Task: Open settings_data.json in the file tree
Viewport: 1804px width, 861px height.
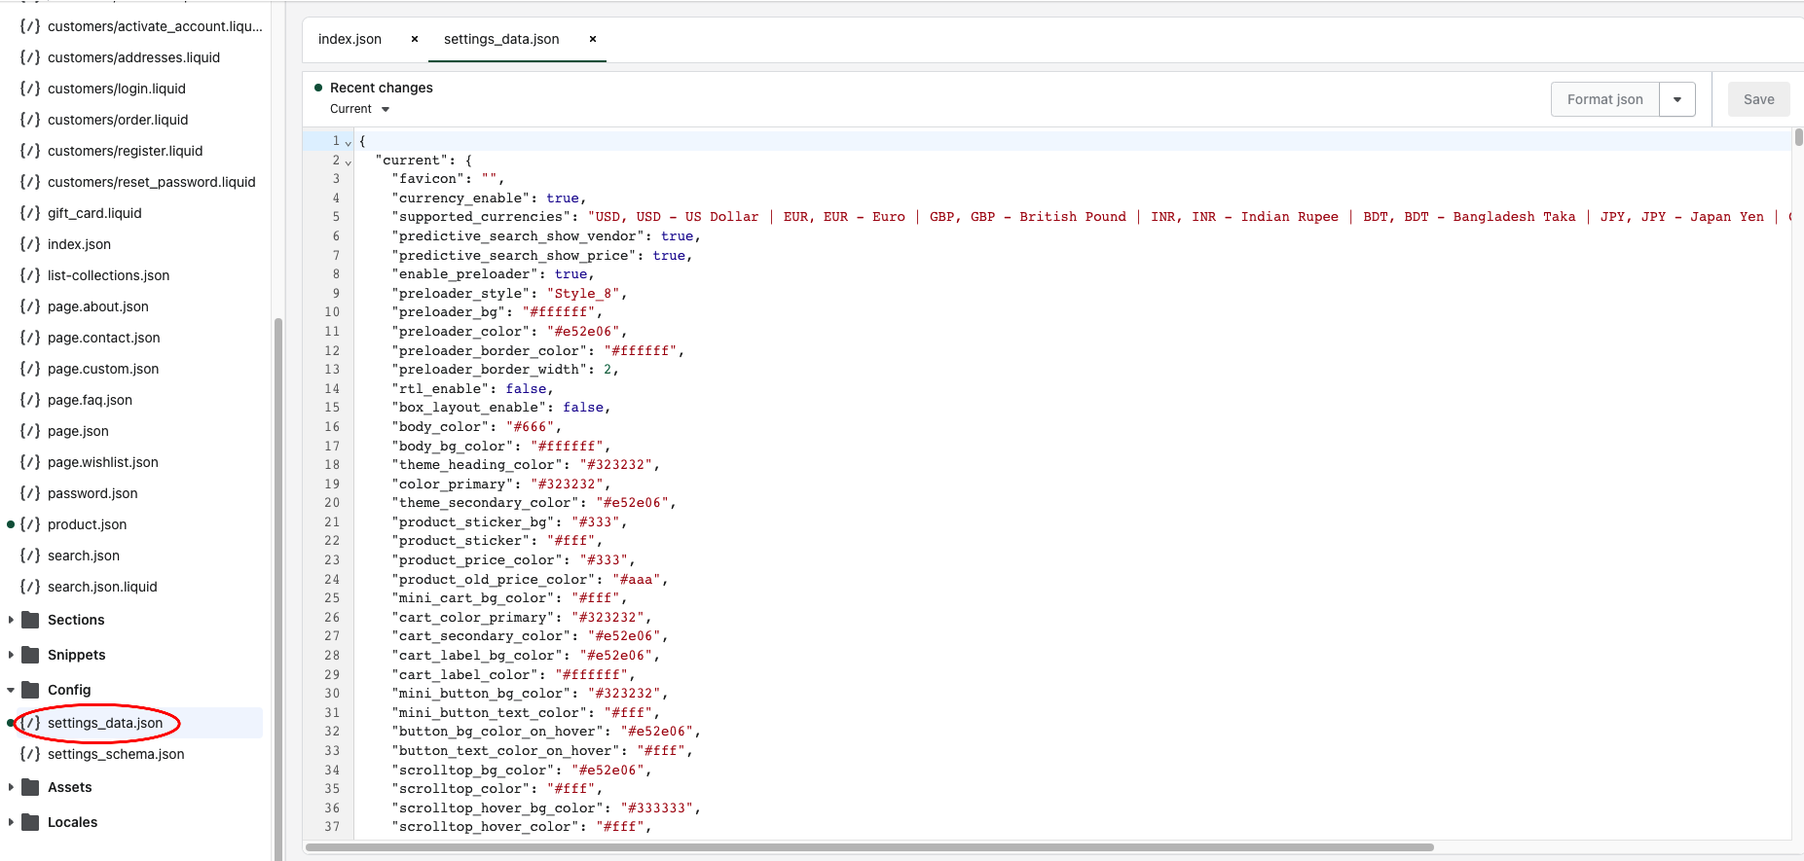Action: (105, 723)
